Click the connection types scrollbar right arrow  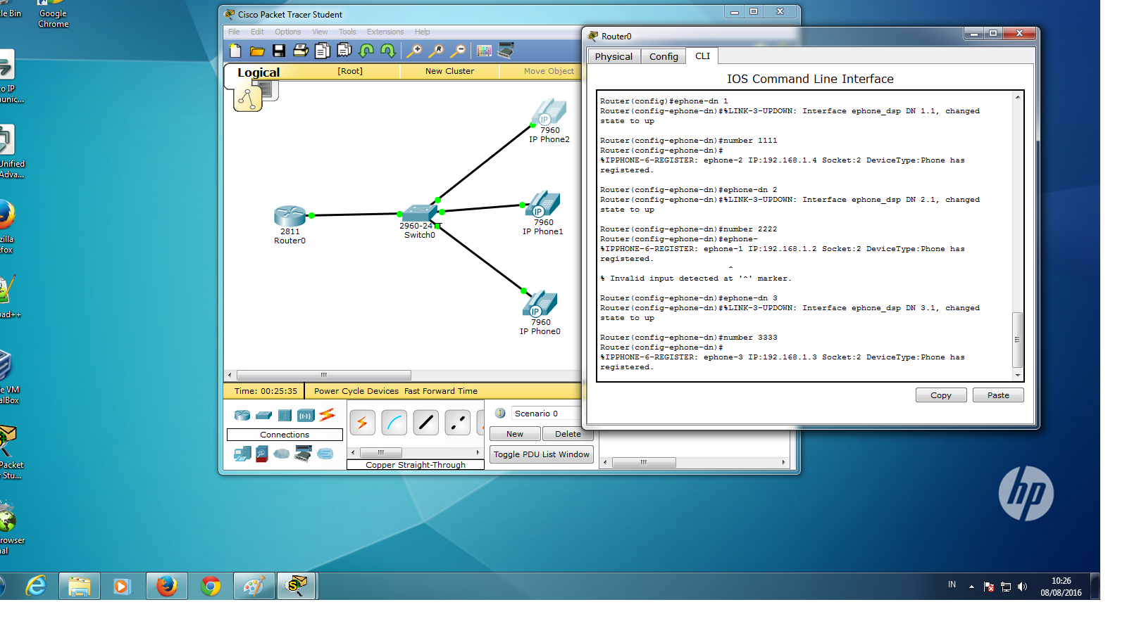(x=478, y=452)
